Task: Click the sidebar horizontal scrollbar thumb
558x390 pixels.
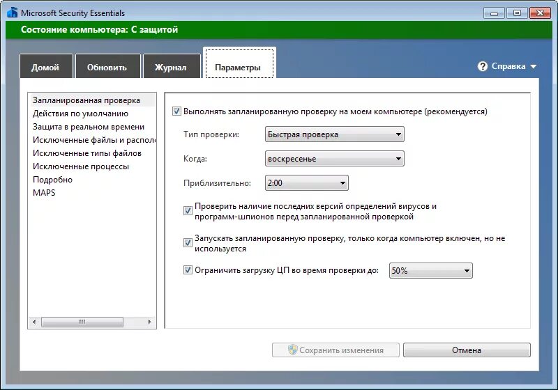Action: [x=82, y=322]
